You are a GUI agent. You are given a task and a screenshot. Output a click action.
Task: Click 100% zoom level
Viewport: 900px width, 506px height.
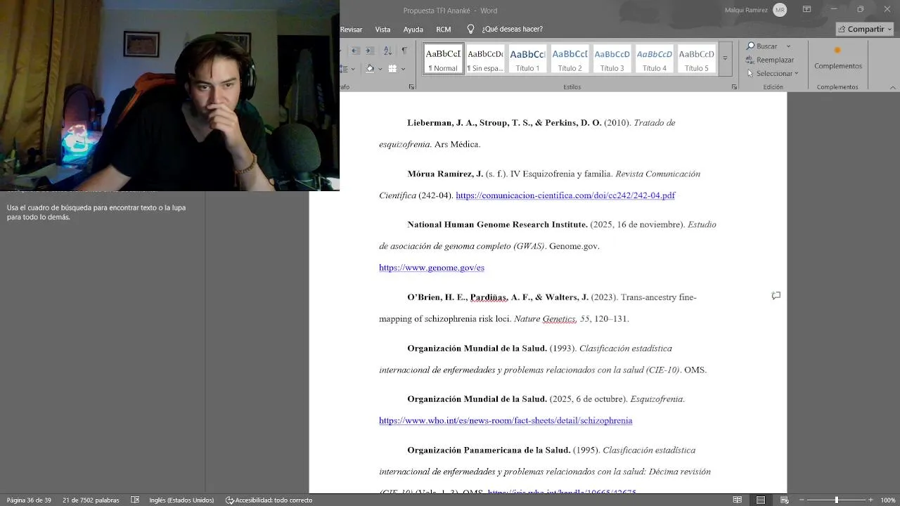pos(888,500)
